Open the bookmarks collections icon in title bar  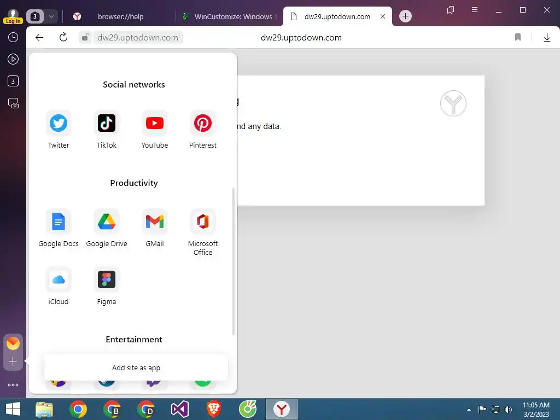451,10
